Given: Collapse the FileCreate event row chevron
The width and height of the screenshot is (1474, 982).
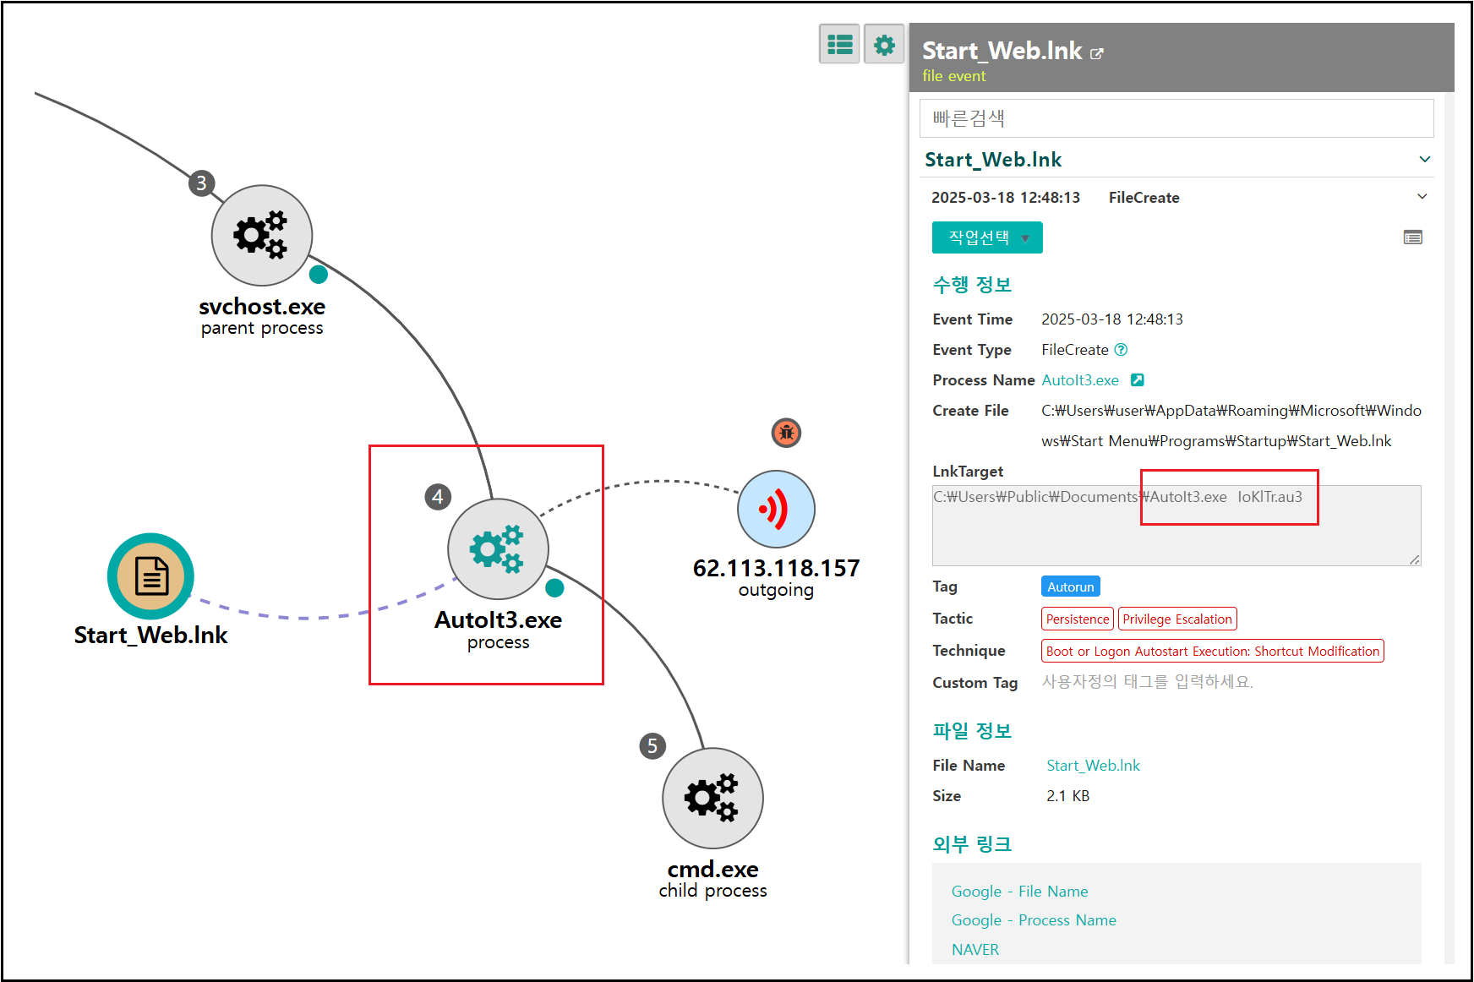Looking at the screenshot, I should pyautogui.click(x=1422, y=196).
